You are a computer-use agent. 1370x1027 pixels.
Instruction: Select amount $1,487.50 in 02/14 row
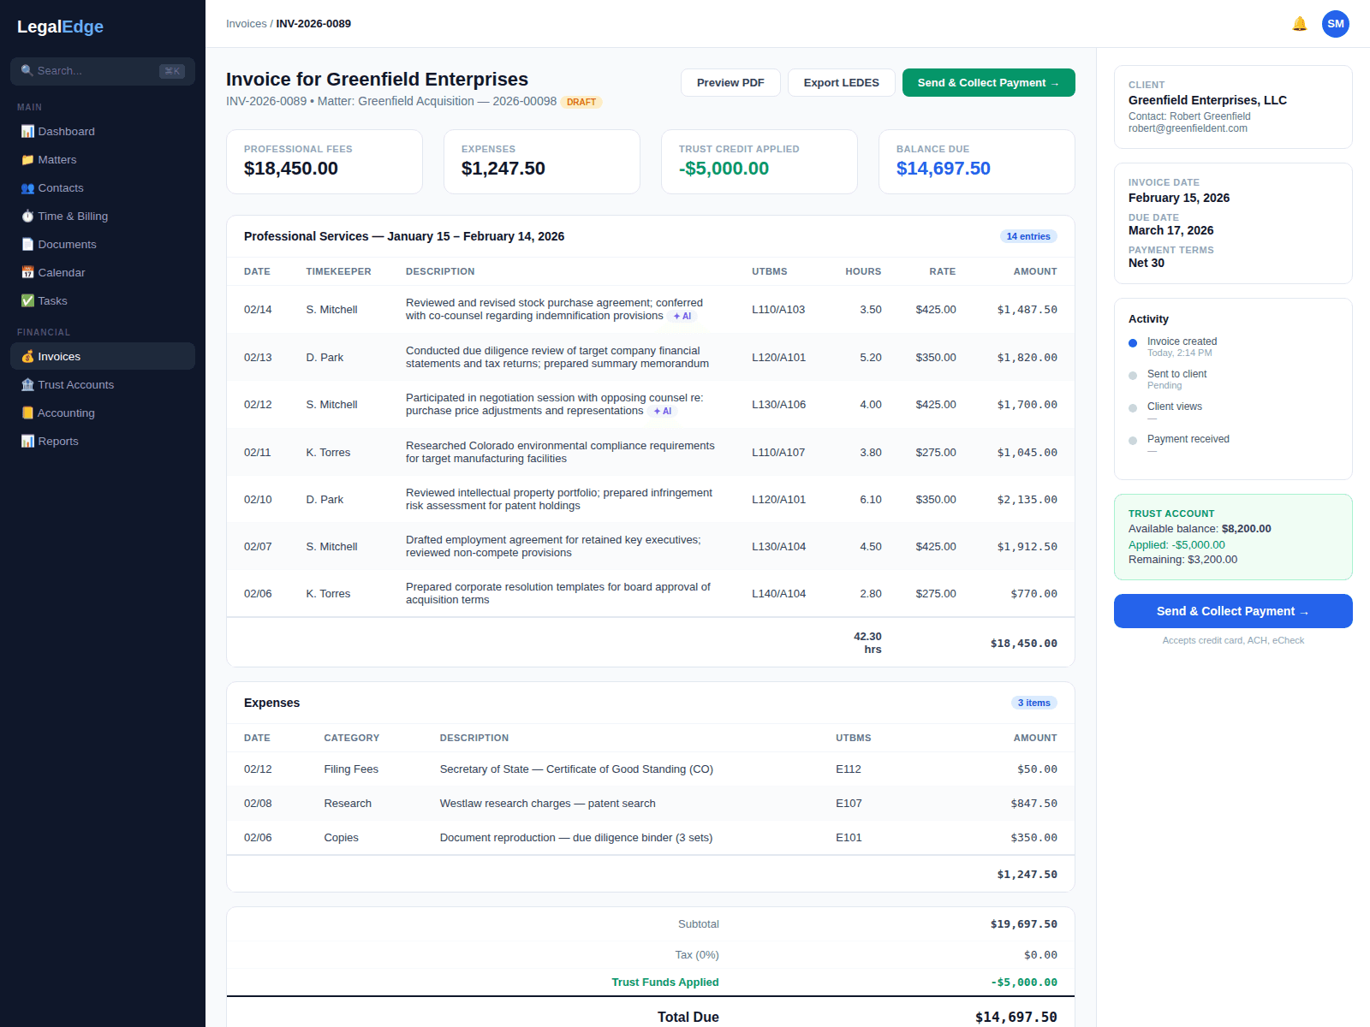(x=1027, y=310)
